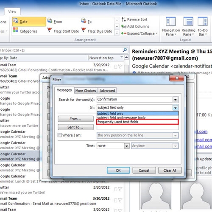Select 'subject field only' list option
This screenshot has width=212, height=212.
coord(137,113)
